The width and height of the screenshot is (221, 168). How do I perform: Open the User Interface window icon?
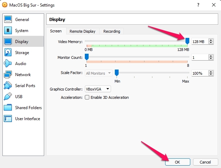(8, 118)
